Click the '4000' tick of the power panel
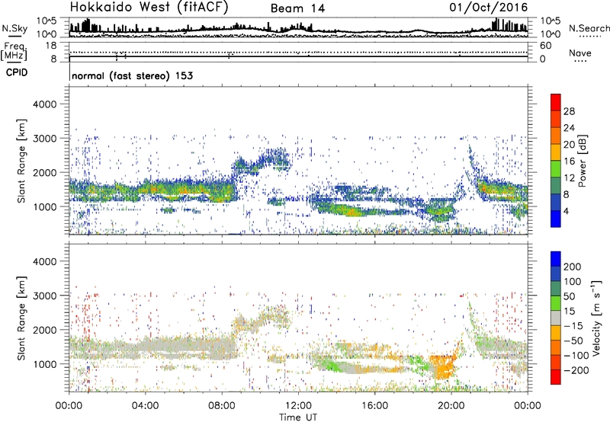Screen dimensions: 610x422 coord(45,104)
